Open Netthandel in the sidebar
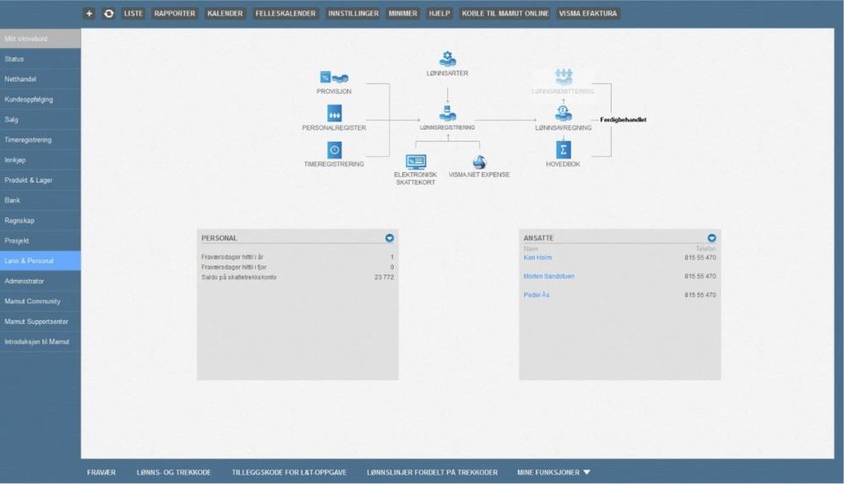Screen dimensions: 844x484 point(41,79)
